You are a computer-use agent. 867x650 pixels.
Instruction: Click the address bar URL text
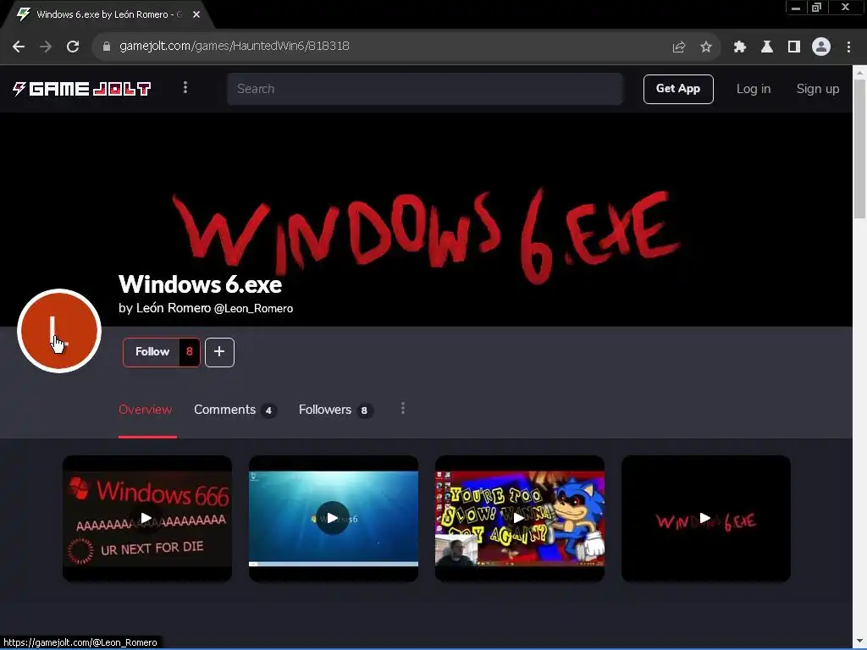pyautogui.click(x=235, y=46)
